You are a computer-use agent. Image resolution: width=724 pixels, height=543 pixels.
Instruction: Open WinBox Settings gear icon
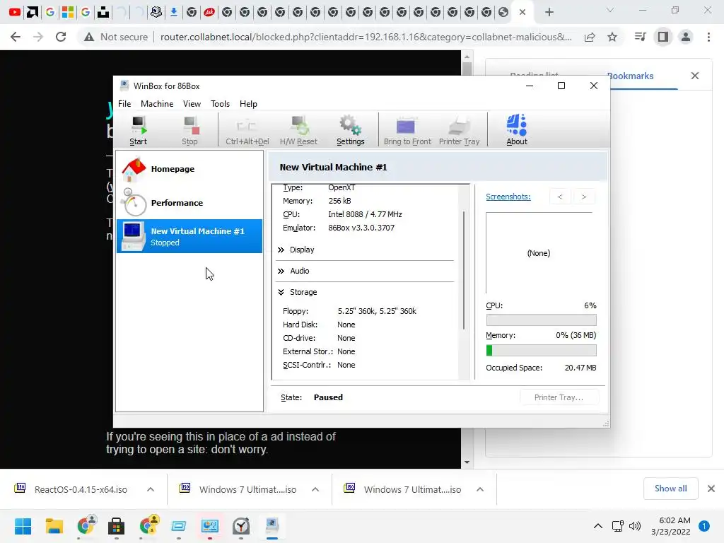[x=350, y=130]
